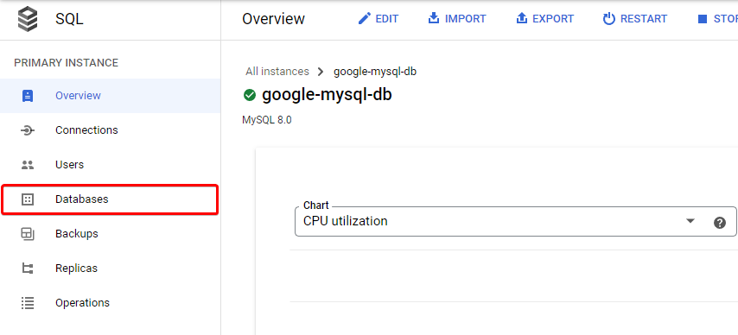This screenshot has height=335, width=738.
Task: Open the Backups section
Action: pyautogui.click(x=110, y=234)
